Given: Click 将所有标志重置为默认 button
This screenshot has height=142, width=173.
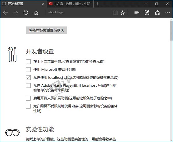Looking at the screenshot, I should 46,30.
